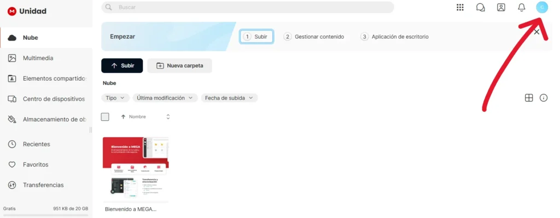Select the Subir onboarding step
The image size is (560, 218).
click(x=257, y=37)
